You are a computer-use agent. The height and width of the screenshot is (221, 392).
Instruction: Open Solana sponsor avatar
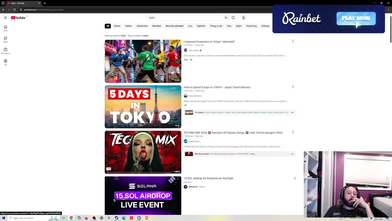click(186, 187)
